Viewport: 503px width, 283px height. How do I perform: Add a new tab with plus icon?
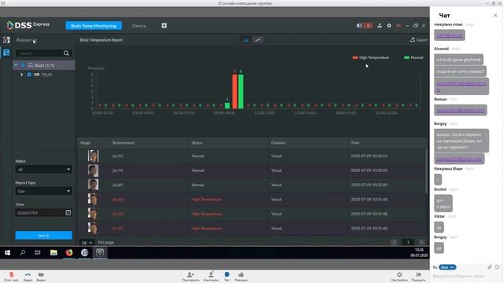coord(164,25)
